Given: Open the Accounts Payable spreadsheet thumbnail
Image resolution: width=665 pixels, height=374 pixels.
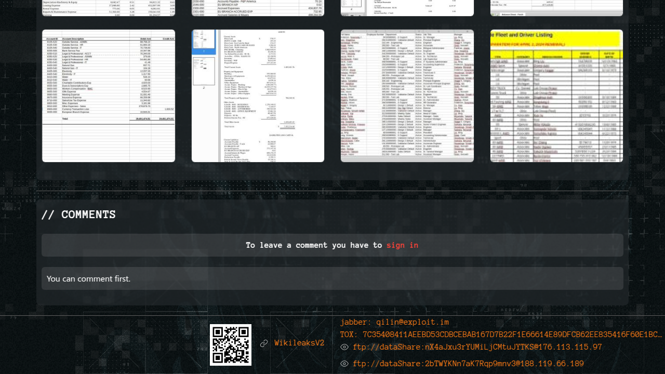Looking at the screenshot, I should tap(258, 8).
